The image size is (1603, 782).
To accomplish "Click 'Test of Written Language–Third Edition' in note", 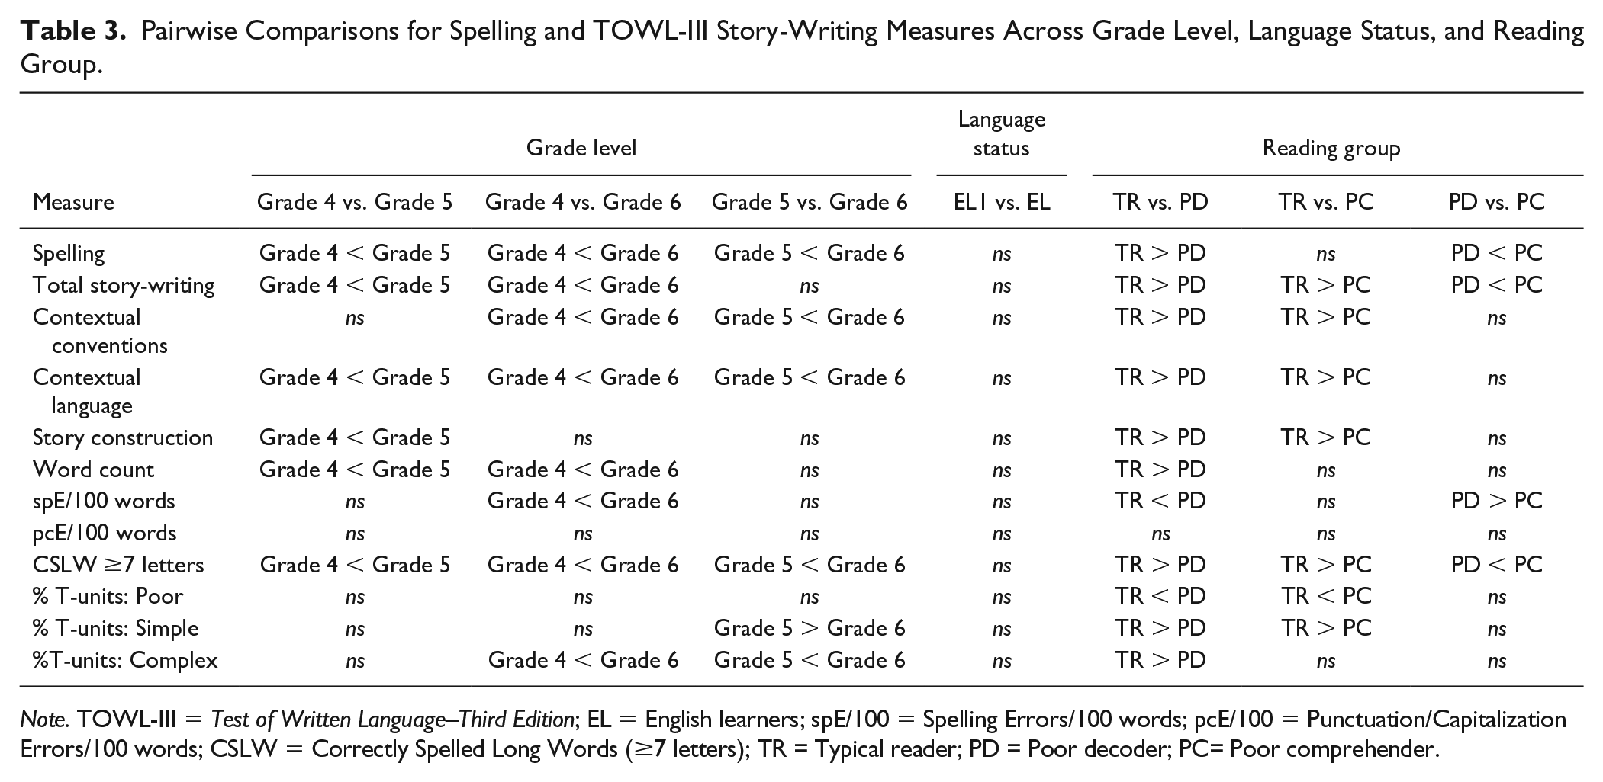I will (392, 720).
